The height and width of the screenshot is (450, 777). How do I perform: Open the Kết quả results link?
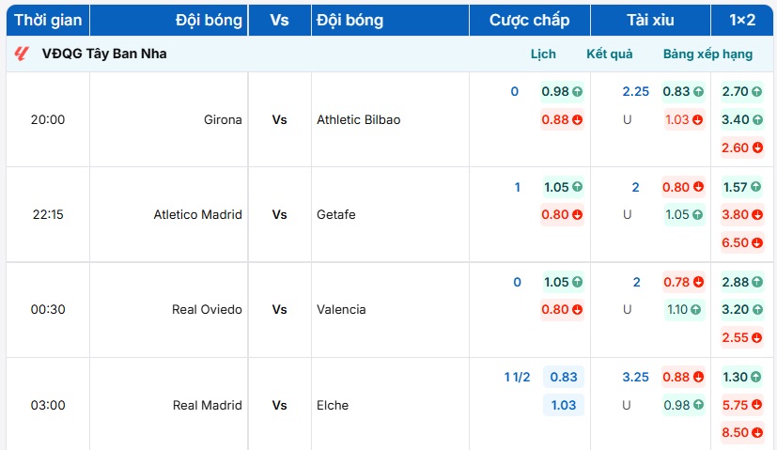click(x=610, y=54)
